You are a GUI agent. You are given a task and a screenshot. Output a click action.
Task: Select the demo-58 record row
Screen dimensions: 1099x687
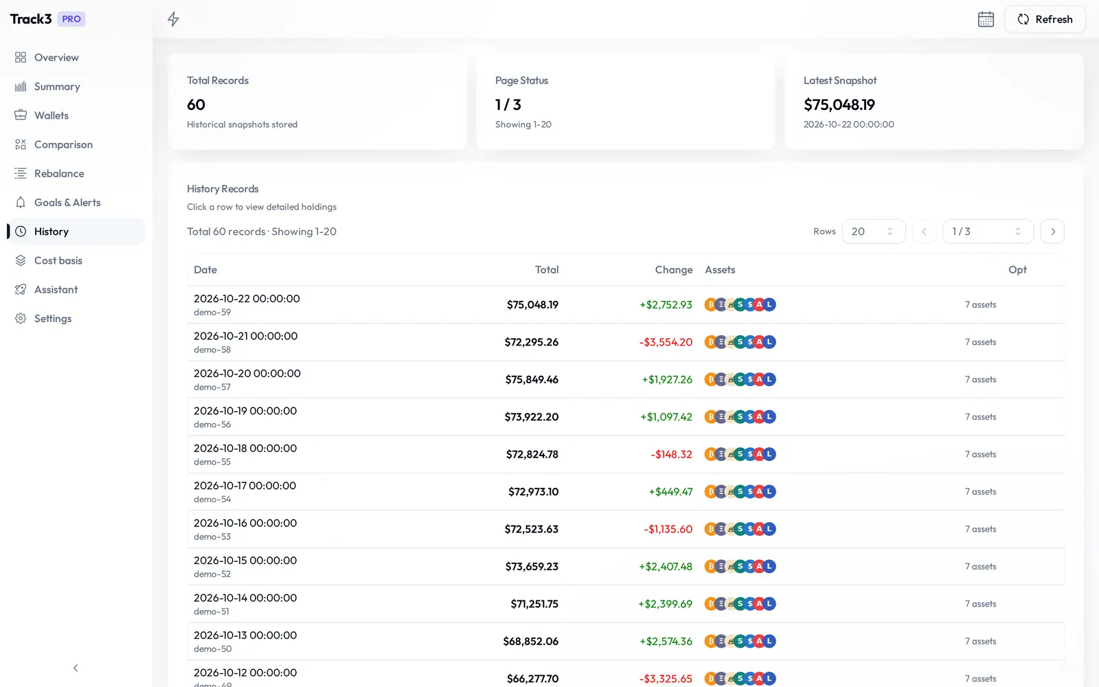point(625,342)
